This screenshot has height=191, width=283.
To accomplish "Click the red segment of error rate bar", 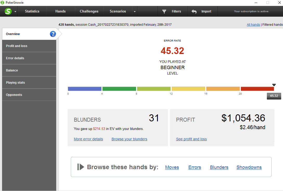I will (257, 89).
